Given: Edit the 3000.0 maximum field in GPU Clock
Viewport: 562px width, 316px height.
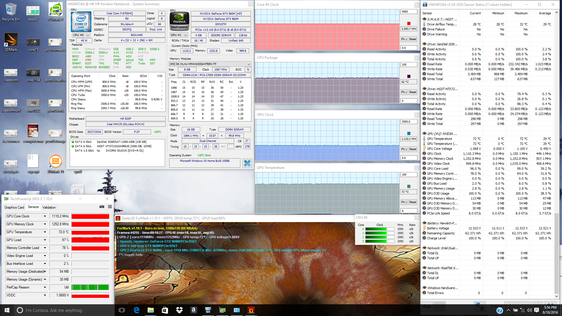Looking at the screenshot, I should tap(409, 122).
